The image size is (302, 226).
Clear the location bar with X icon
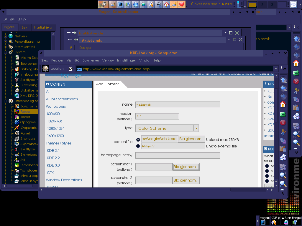[71, 69]
